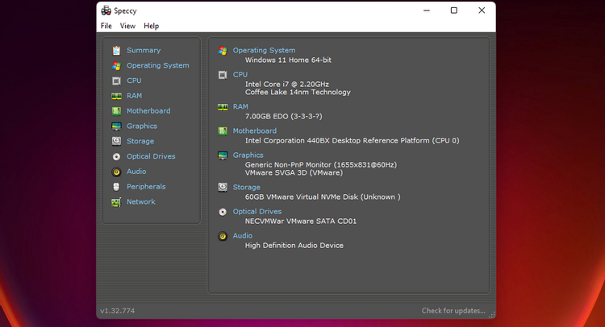Screen dimensions: 605x327
Task: Click 'Coffee Lake 14nm Technology' text
Action: pos(298,92)
